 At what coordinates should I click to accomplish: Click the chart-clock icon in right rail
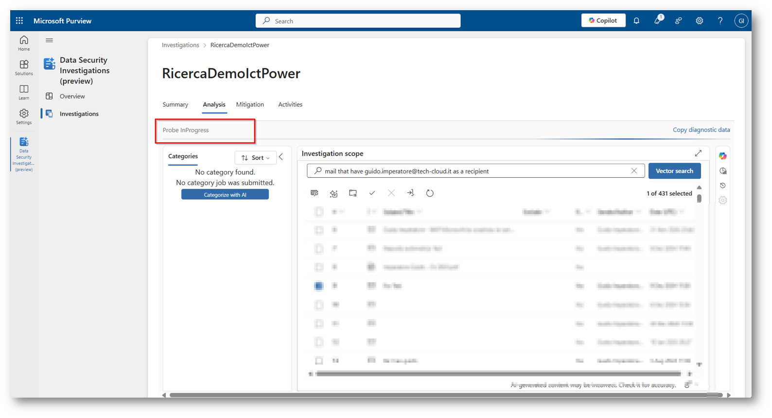coord(723,171)
